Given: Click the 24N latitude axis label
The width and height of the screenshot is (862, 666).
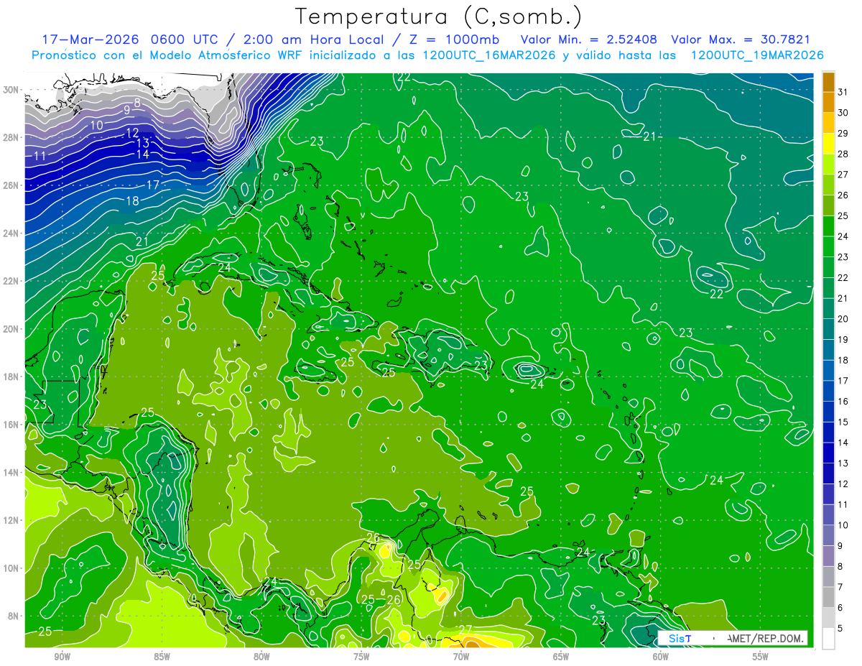Looking at the screenshot, I should 11,233.
